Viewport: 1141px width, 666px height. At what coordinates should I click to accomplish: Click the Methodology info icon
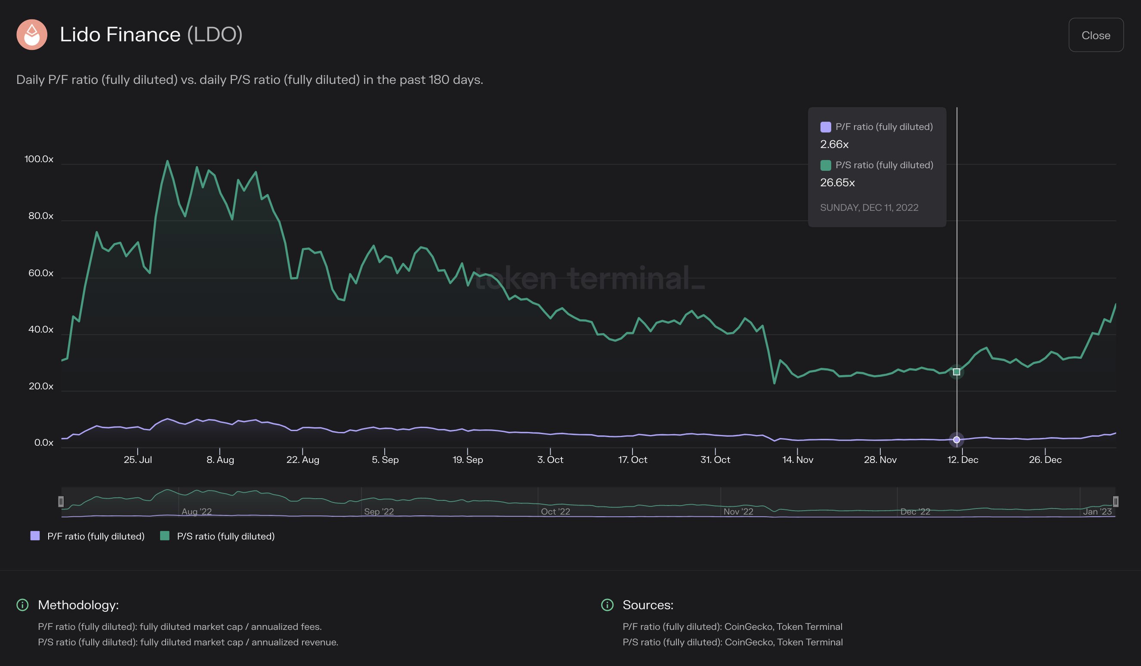(22, 605)
